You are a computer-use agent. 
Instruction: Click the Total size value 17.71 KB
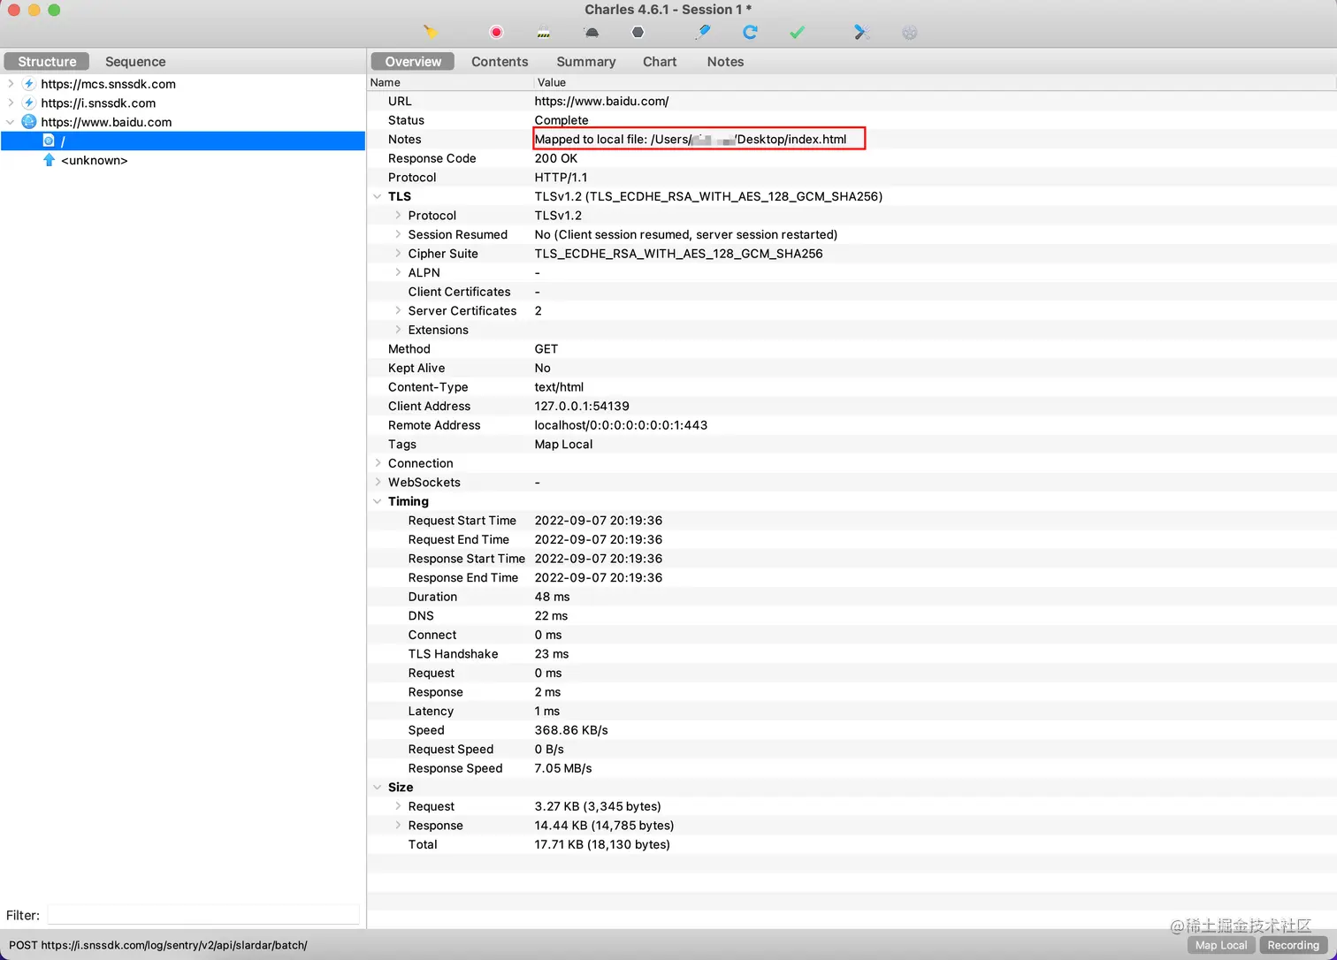click(x=602, y=844)
